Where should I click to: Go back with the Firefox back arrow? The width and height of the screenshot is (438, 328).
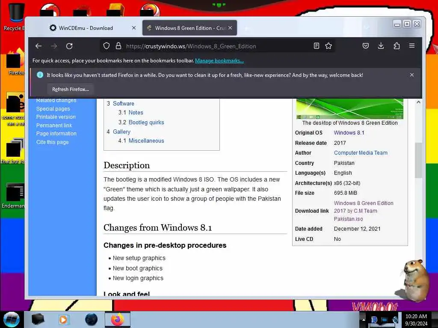pos(38,46)
